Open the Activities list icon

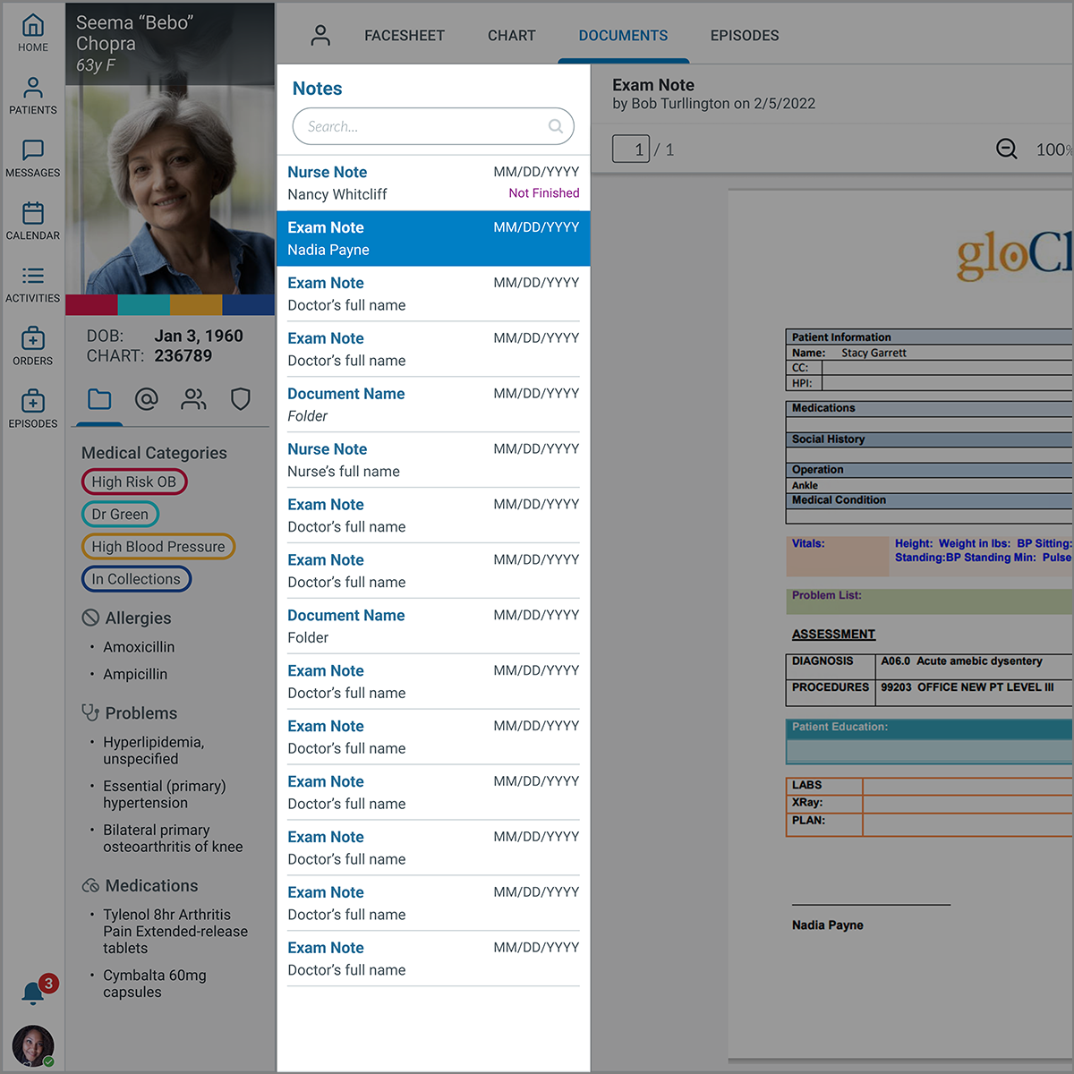[33, 284]
